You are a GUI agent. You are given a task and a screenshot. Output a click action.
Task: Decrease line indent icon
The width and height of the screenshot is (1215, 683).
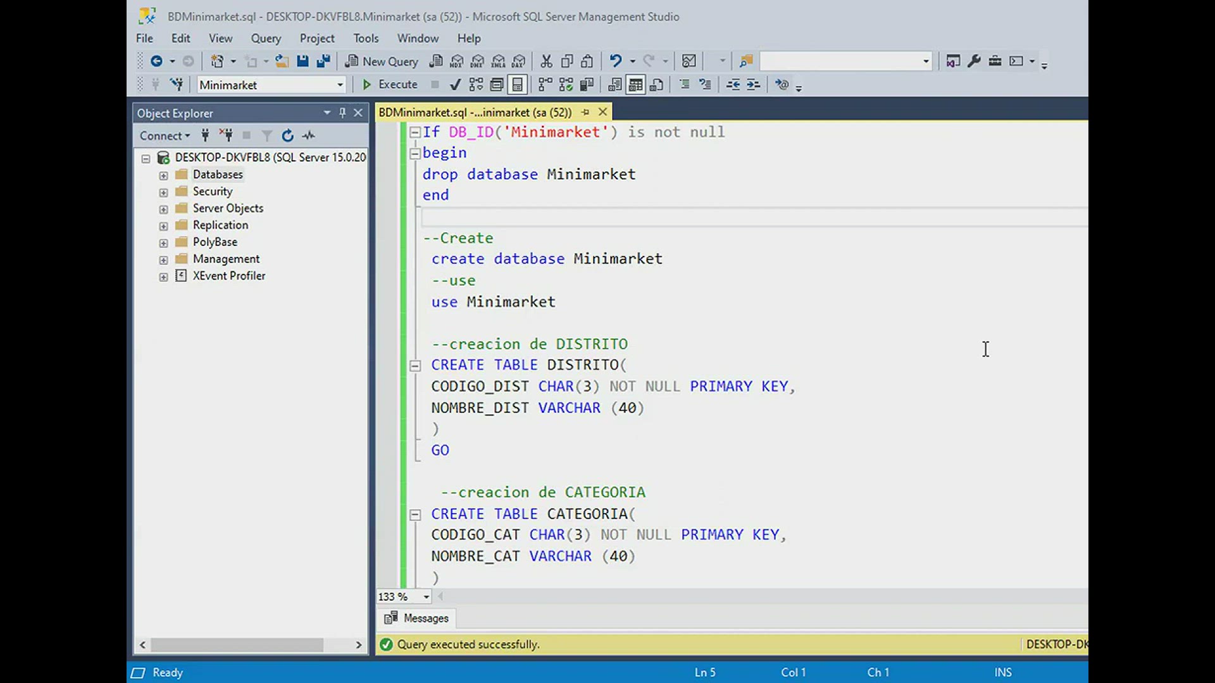coord(733,85)
